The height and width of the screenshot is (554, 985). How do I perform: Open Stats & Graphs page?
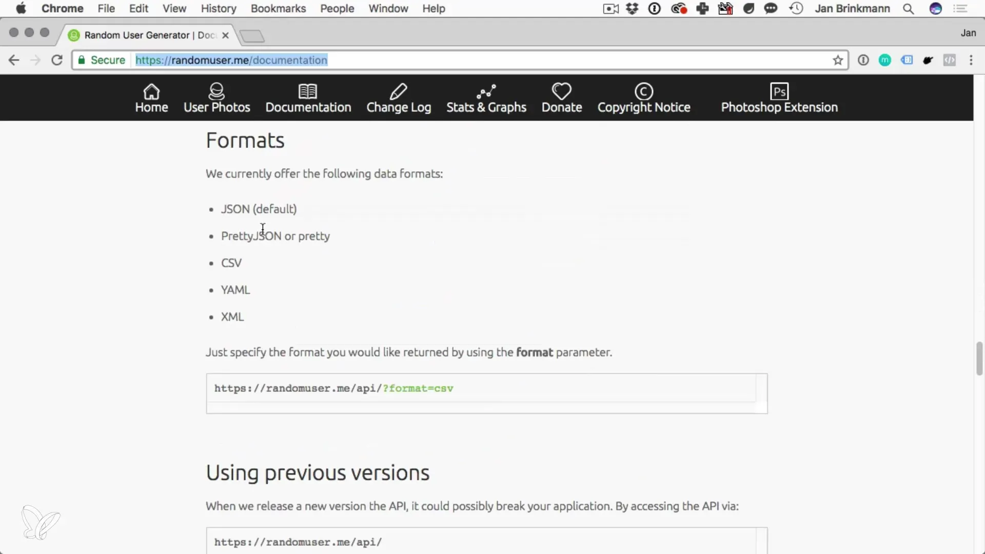(x=486, y=98)
